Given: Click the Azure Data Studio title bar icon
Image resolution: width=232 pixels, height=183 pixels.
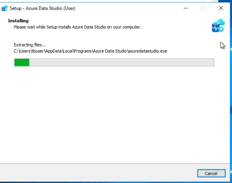Looking at the screenshot, I should click(x=5, y=8).
